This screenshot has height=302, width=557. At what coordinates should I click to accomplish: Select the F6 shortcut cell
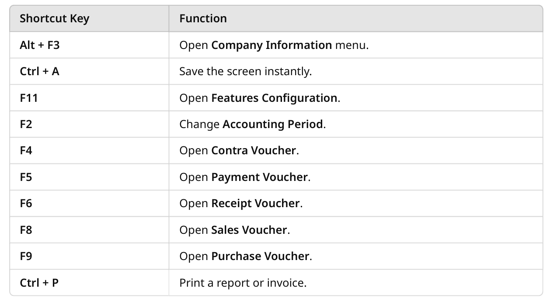89,203
